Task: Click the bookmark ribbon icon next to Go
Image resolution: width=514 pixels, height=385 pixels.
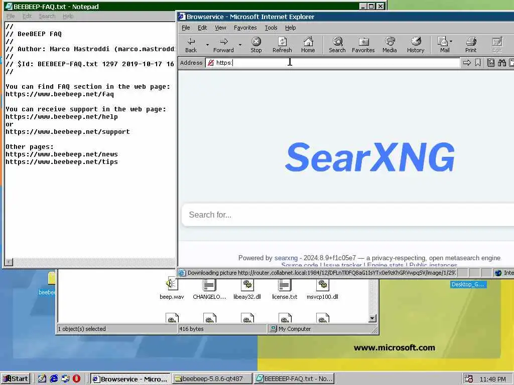Action: point(478,63)
